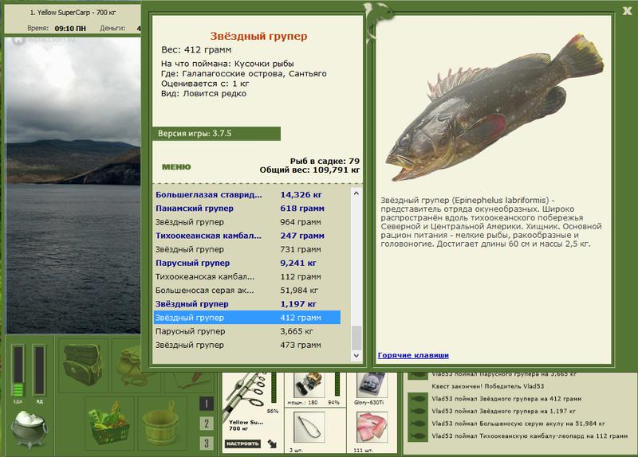Click the Общий вес: 109,791 кг total

point(309,170)
